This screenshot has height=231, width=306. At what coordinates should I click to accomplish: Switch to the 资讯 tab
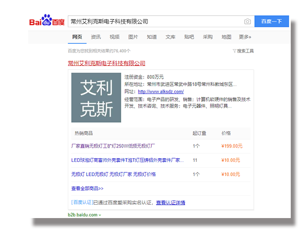point(96,37)
